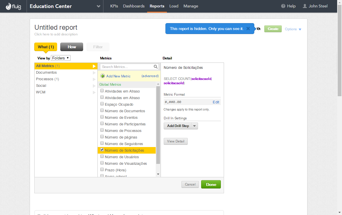Click the green Add New Metric plus icon

click(103, 76)
